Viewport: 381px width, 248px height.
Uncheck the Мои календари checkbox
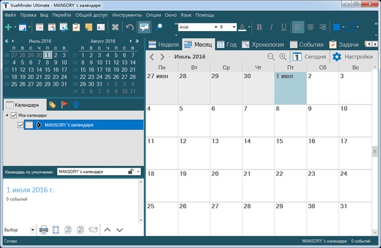coord(13,115)
